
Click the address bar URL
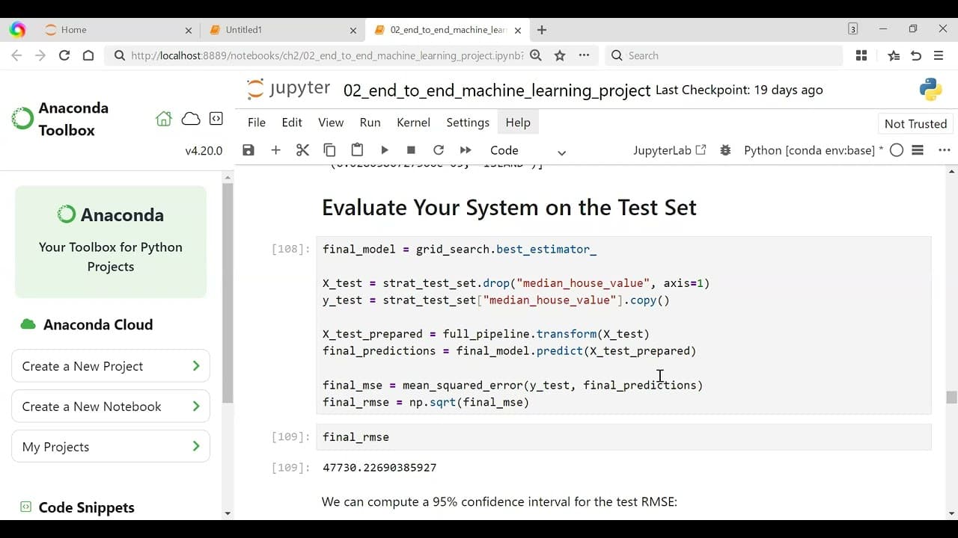pos(326,55)
